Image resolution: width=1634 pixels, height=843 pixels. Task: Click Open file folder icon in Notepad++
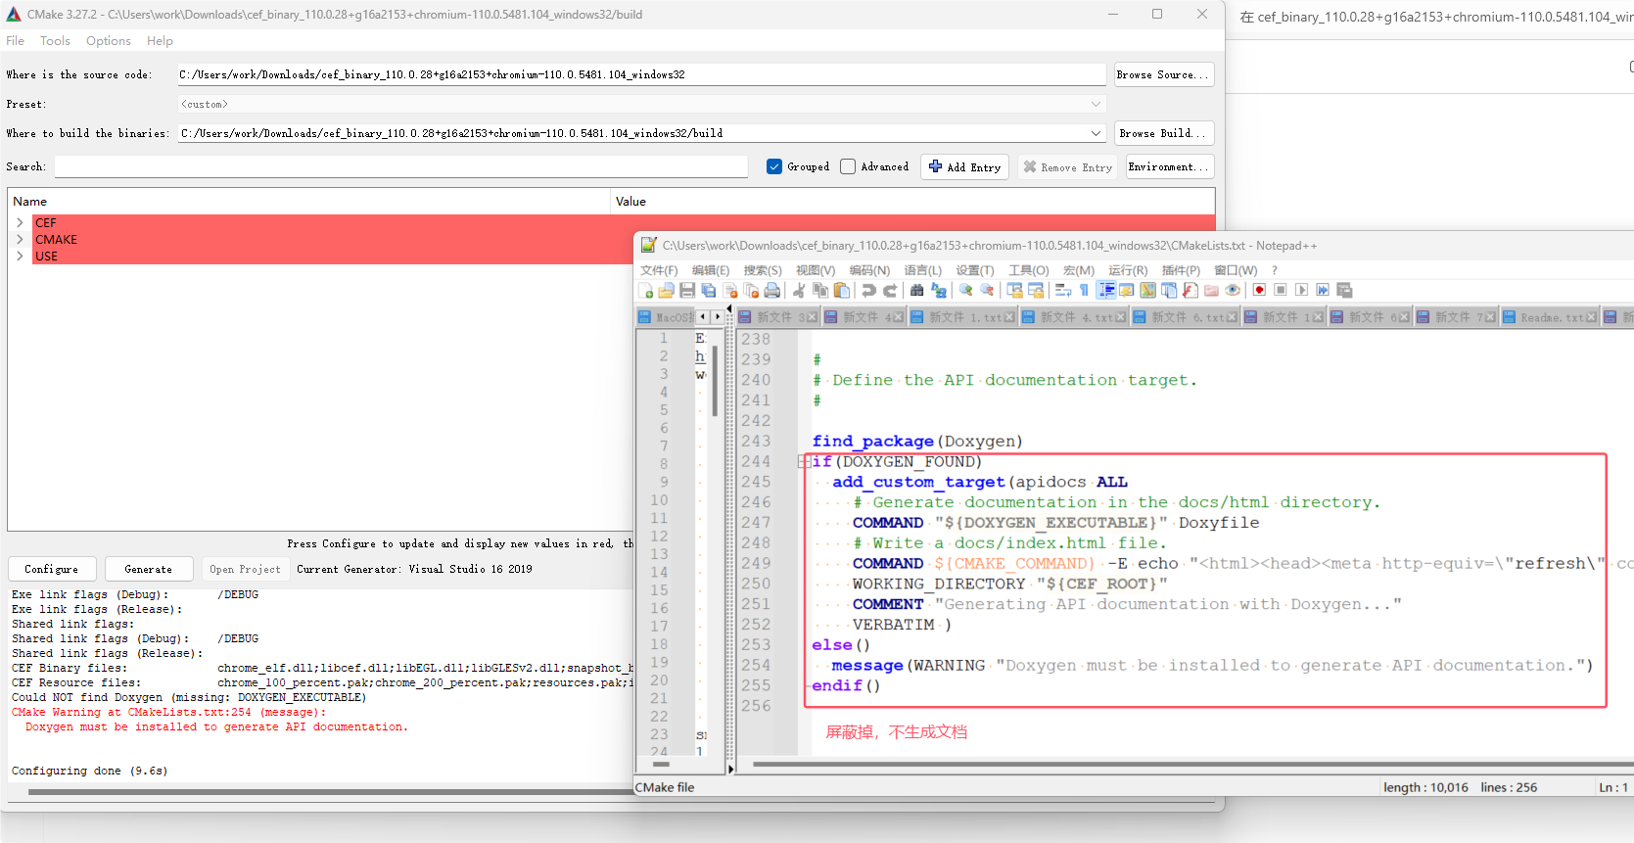[666, 290]
